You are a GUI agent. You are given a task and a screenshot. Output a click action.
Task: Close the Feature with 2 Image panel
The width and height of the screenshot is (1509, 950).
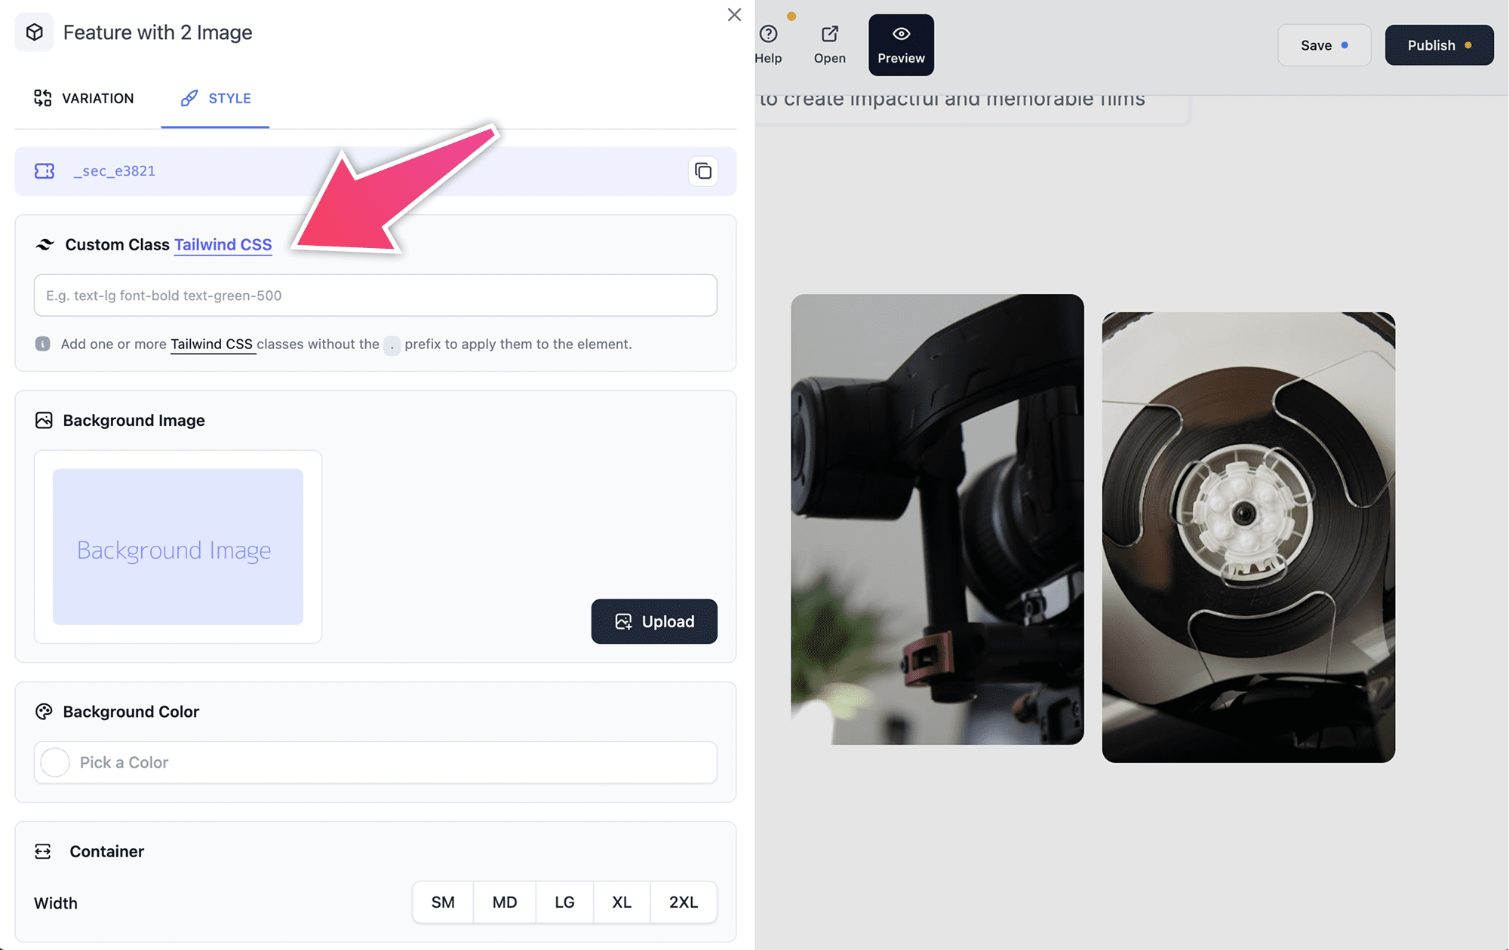pos(734,15)
